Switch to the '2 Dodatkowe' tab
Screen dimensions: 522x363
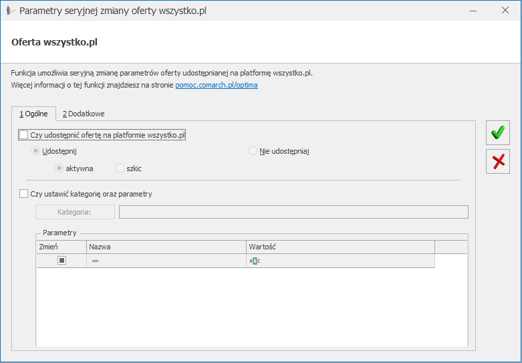tap(84, 114)
